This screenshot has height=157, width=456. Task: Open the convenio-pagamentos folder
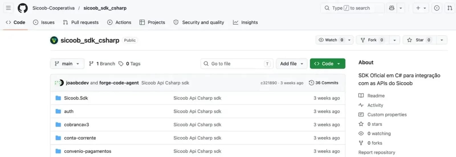coord(87,151)
